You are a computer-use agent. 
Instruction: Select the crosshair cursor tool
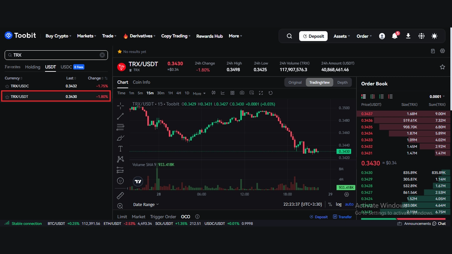(120, 105)
